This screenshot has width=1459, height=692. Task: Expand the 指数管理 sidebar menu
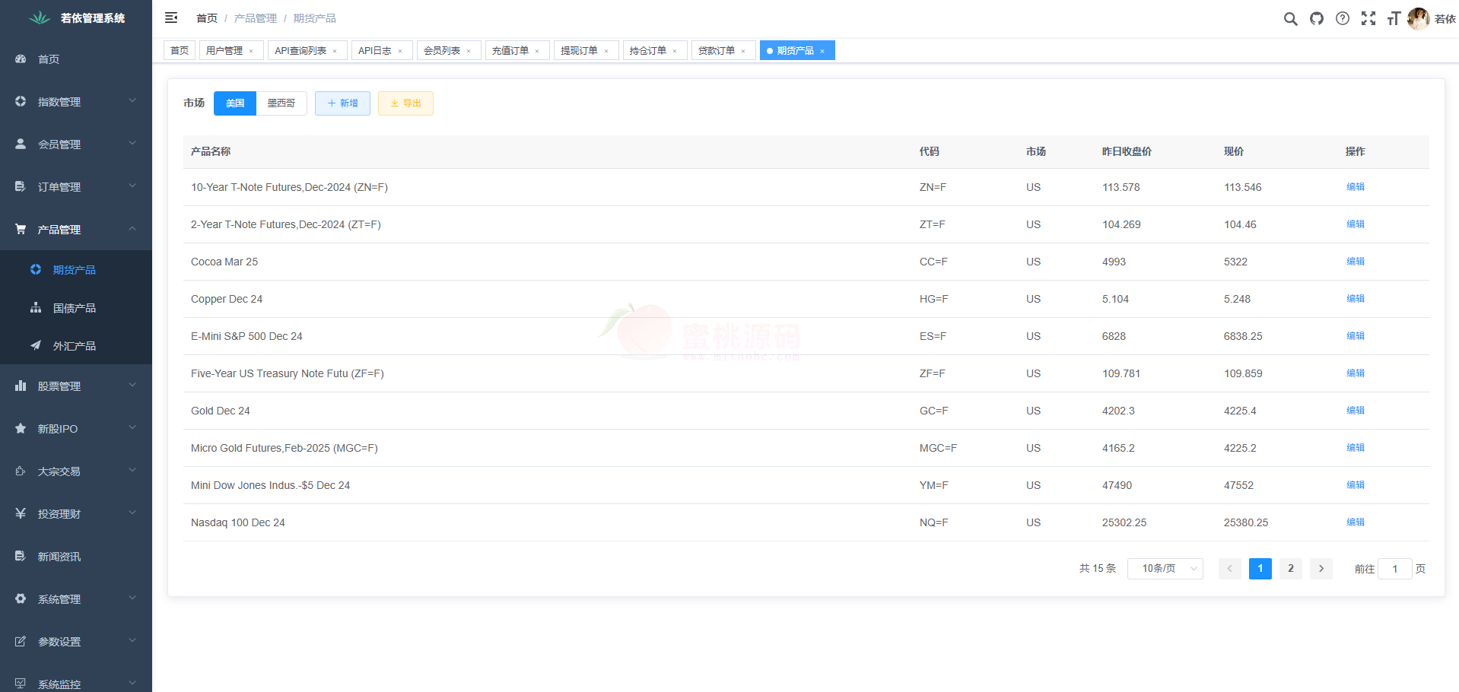(76, 101)
